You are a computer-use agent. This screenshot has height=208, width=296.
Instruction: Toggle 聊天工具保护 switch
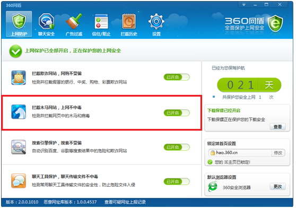pos(177,181)
